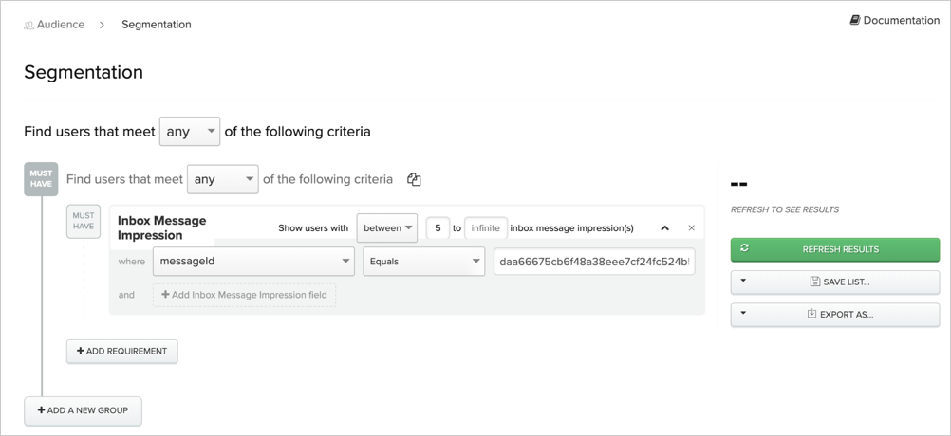The width and height of the screenshot is (951, 436).
Task: Click Add Inbox Message Impression field
Action: click(245, 295)
